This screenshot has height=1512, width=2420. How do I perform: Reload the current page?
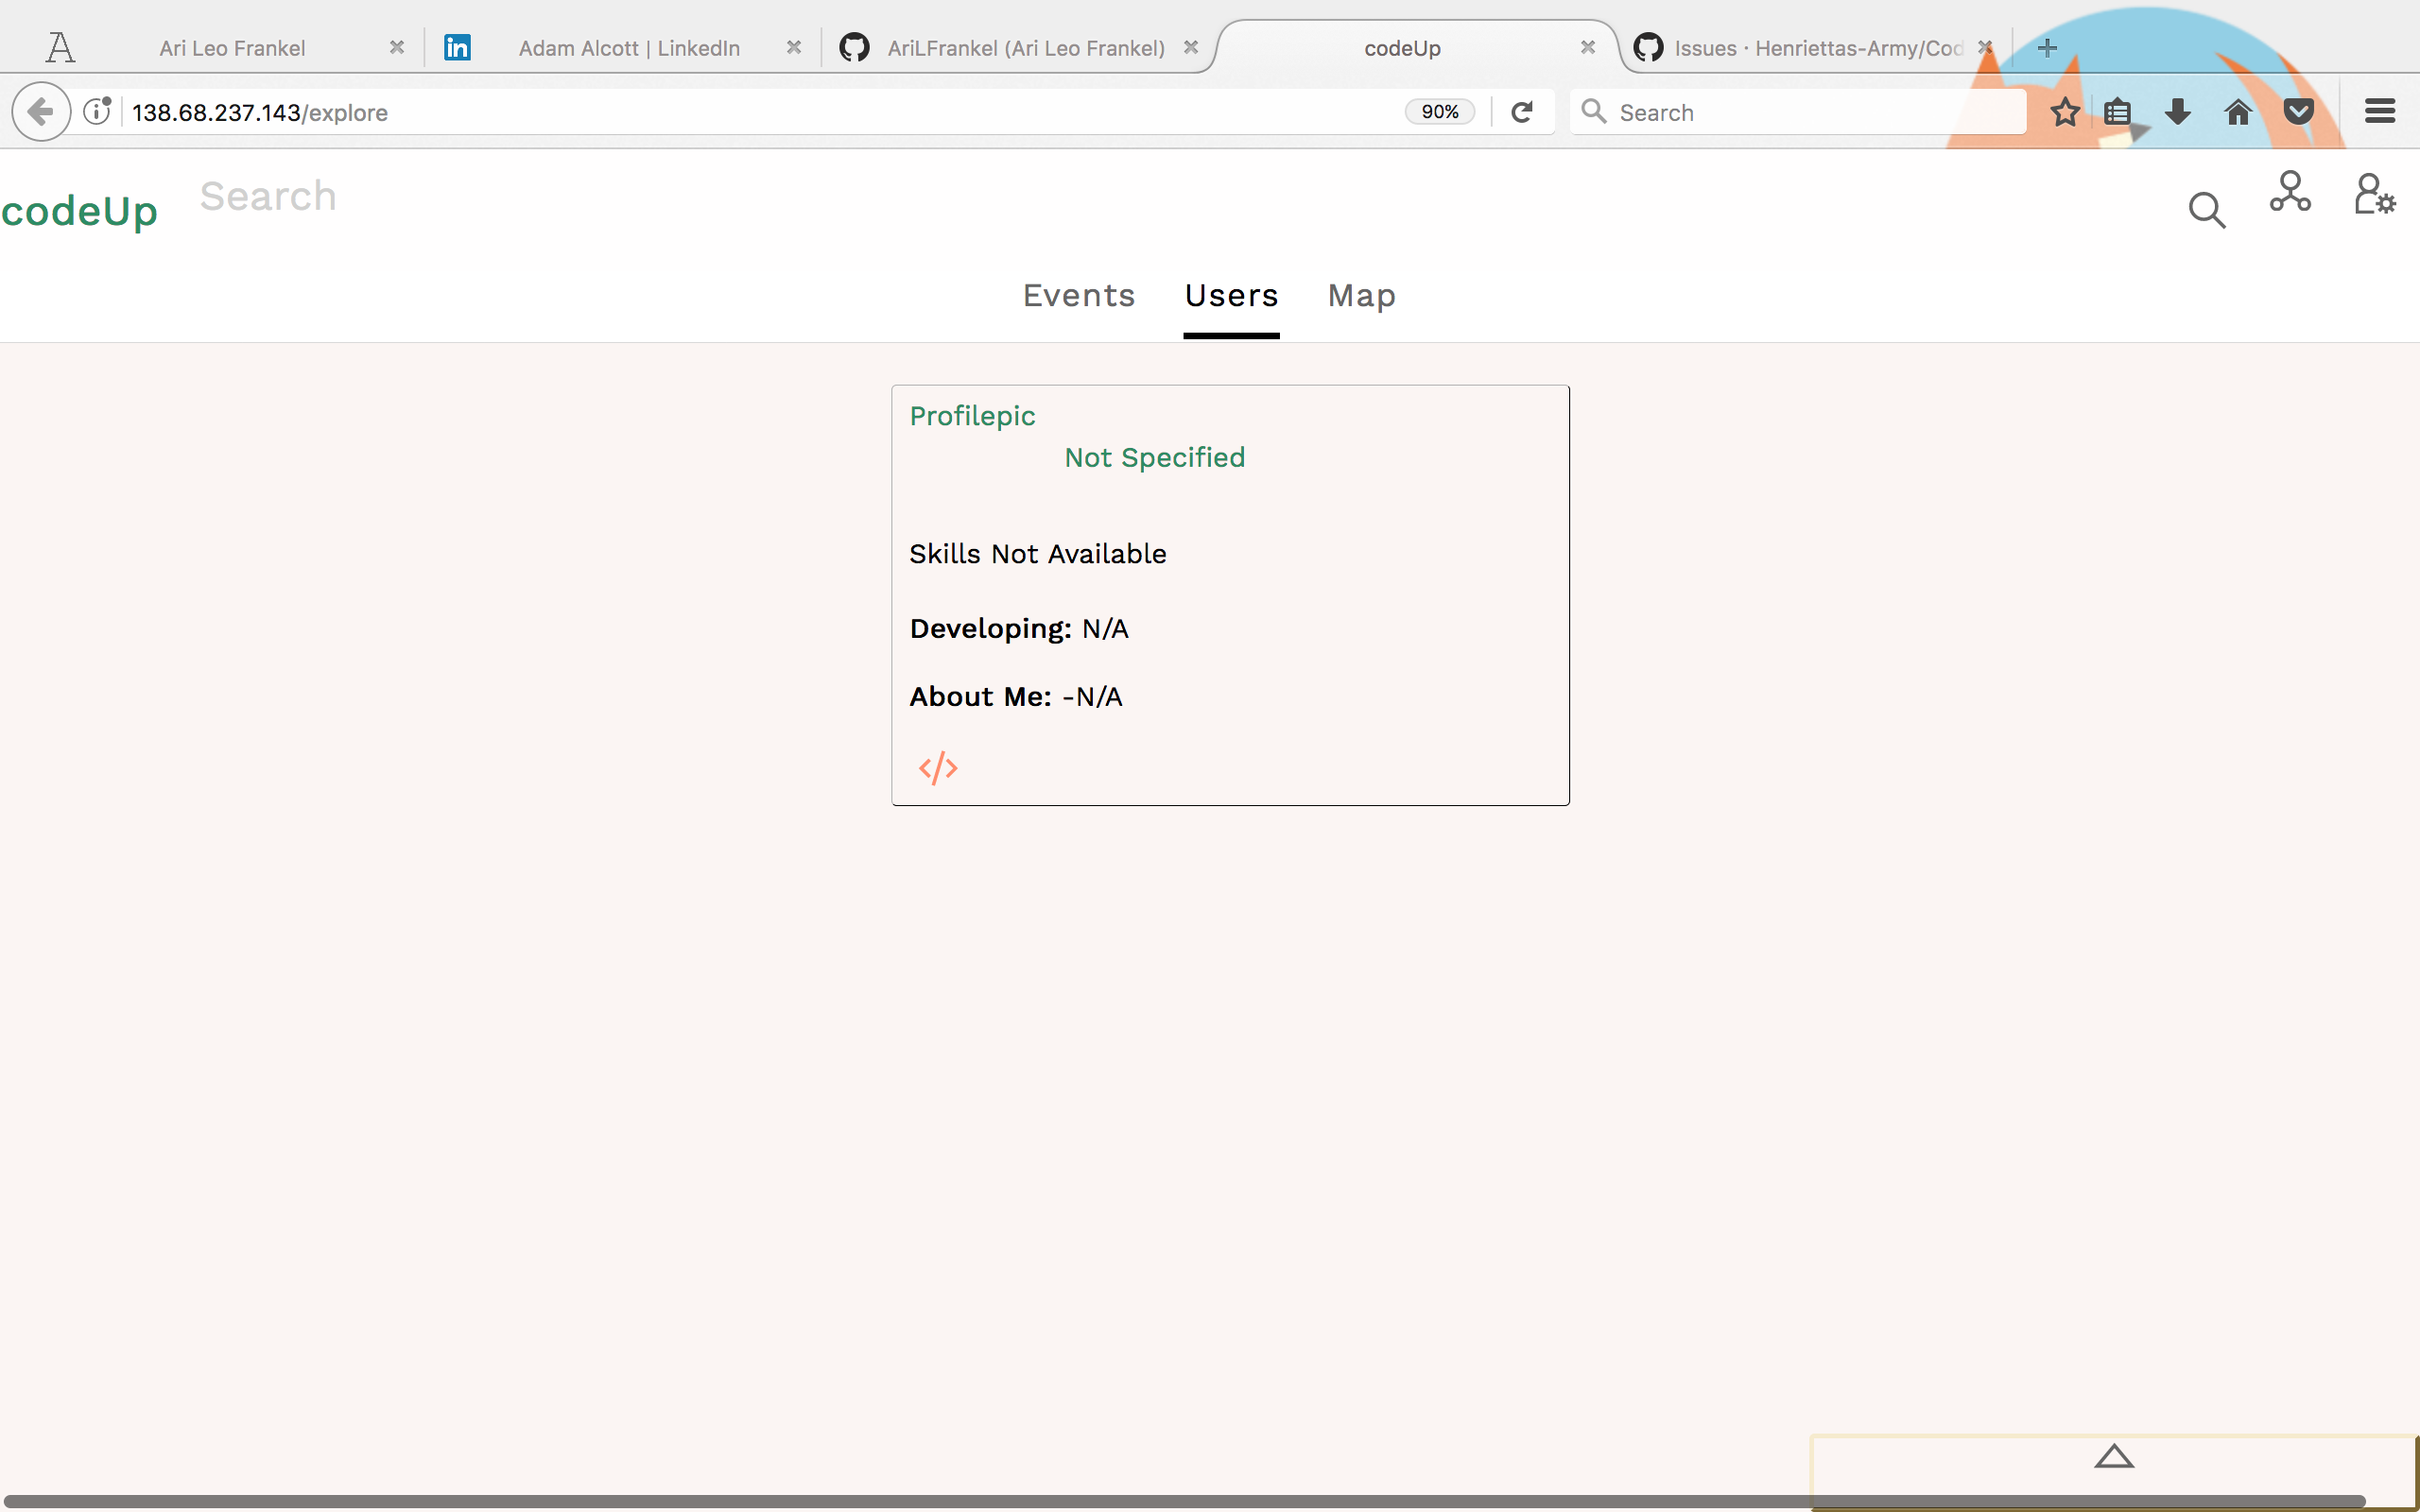1522,112
